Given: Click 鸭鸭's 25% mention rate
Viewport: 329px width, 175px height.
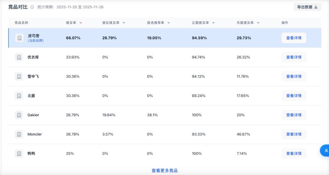Looking at the screenshot, I should [70, 154].
